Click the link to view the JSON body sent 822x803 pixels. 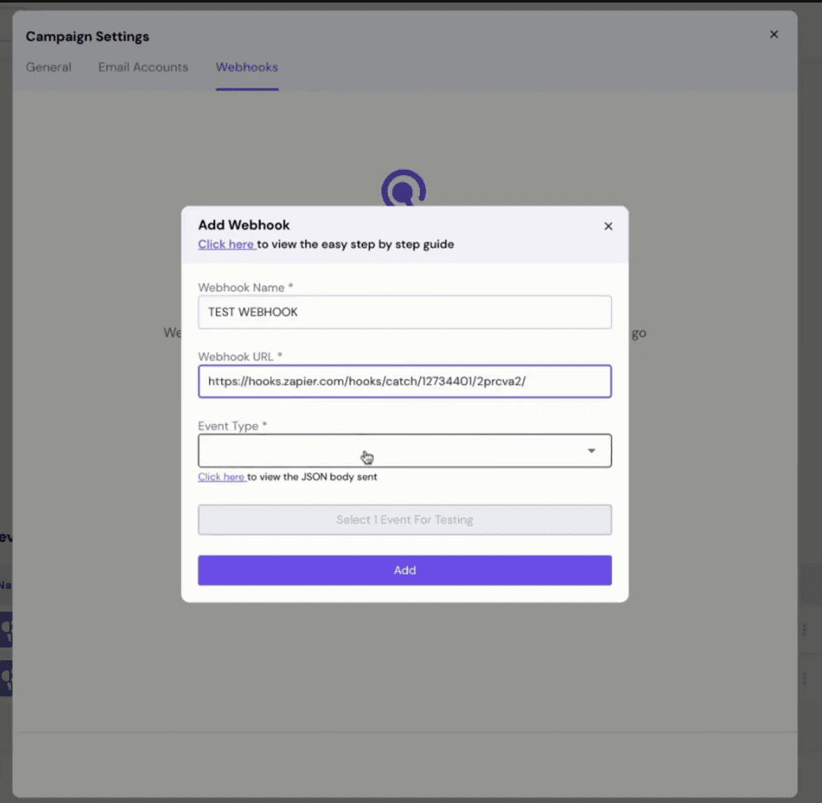click(x=222, y=477)
